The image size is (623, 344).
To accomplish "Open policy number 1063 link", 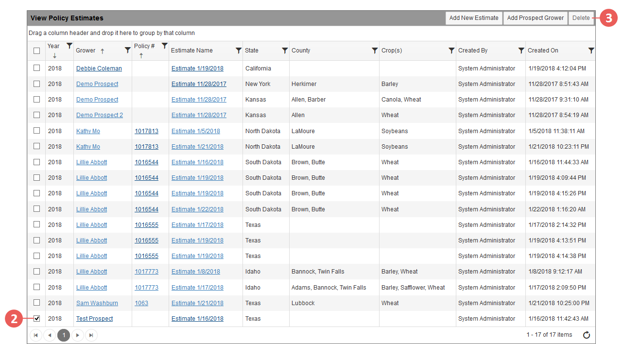I will click(x=141, y=303).
